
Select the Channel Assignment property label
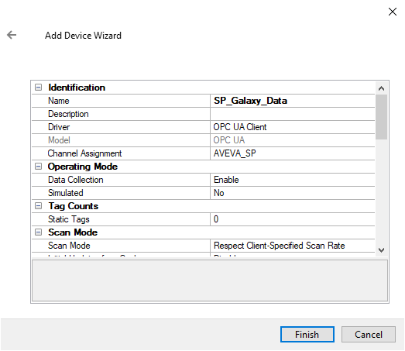(84, 153)
